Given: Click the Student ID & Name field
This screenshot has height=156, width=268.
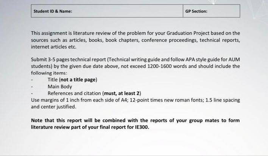Looking at the screenshot, I should click(107, 11).
